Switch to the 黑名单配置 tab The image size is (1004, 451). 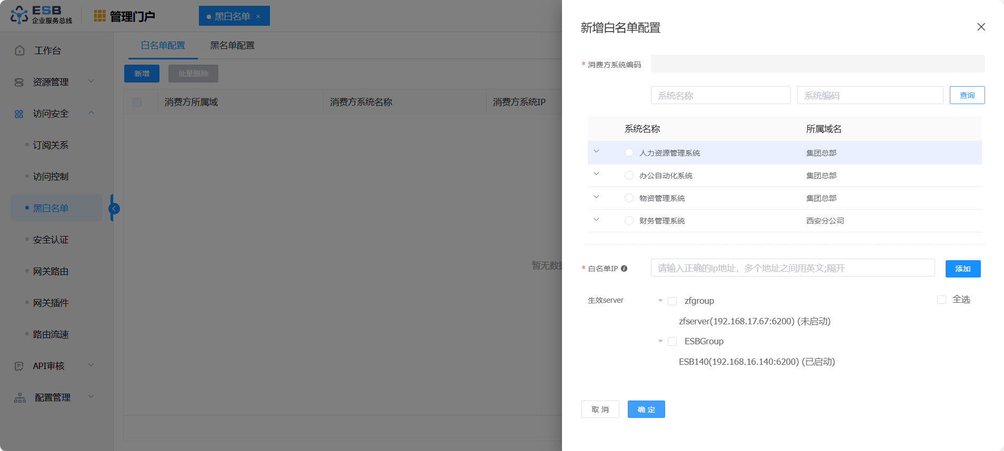click(x=232, y=46)
